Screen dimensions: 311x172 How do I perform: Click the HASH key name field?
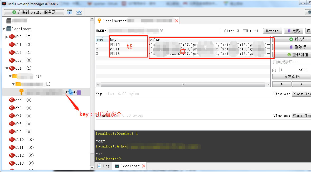coord(164,31)
